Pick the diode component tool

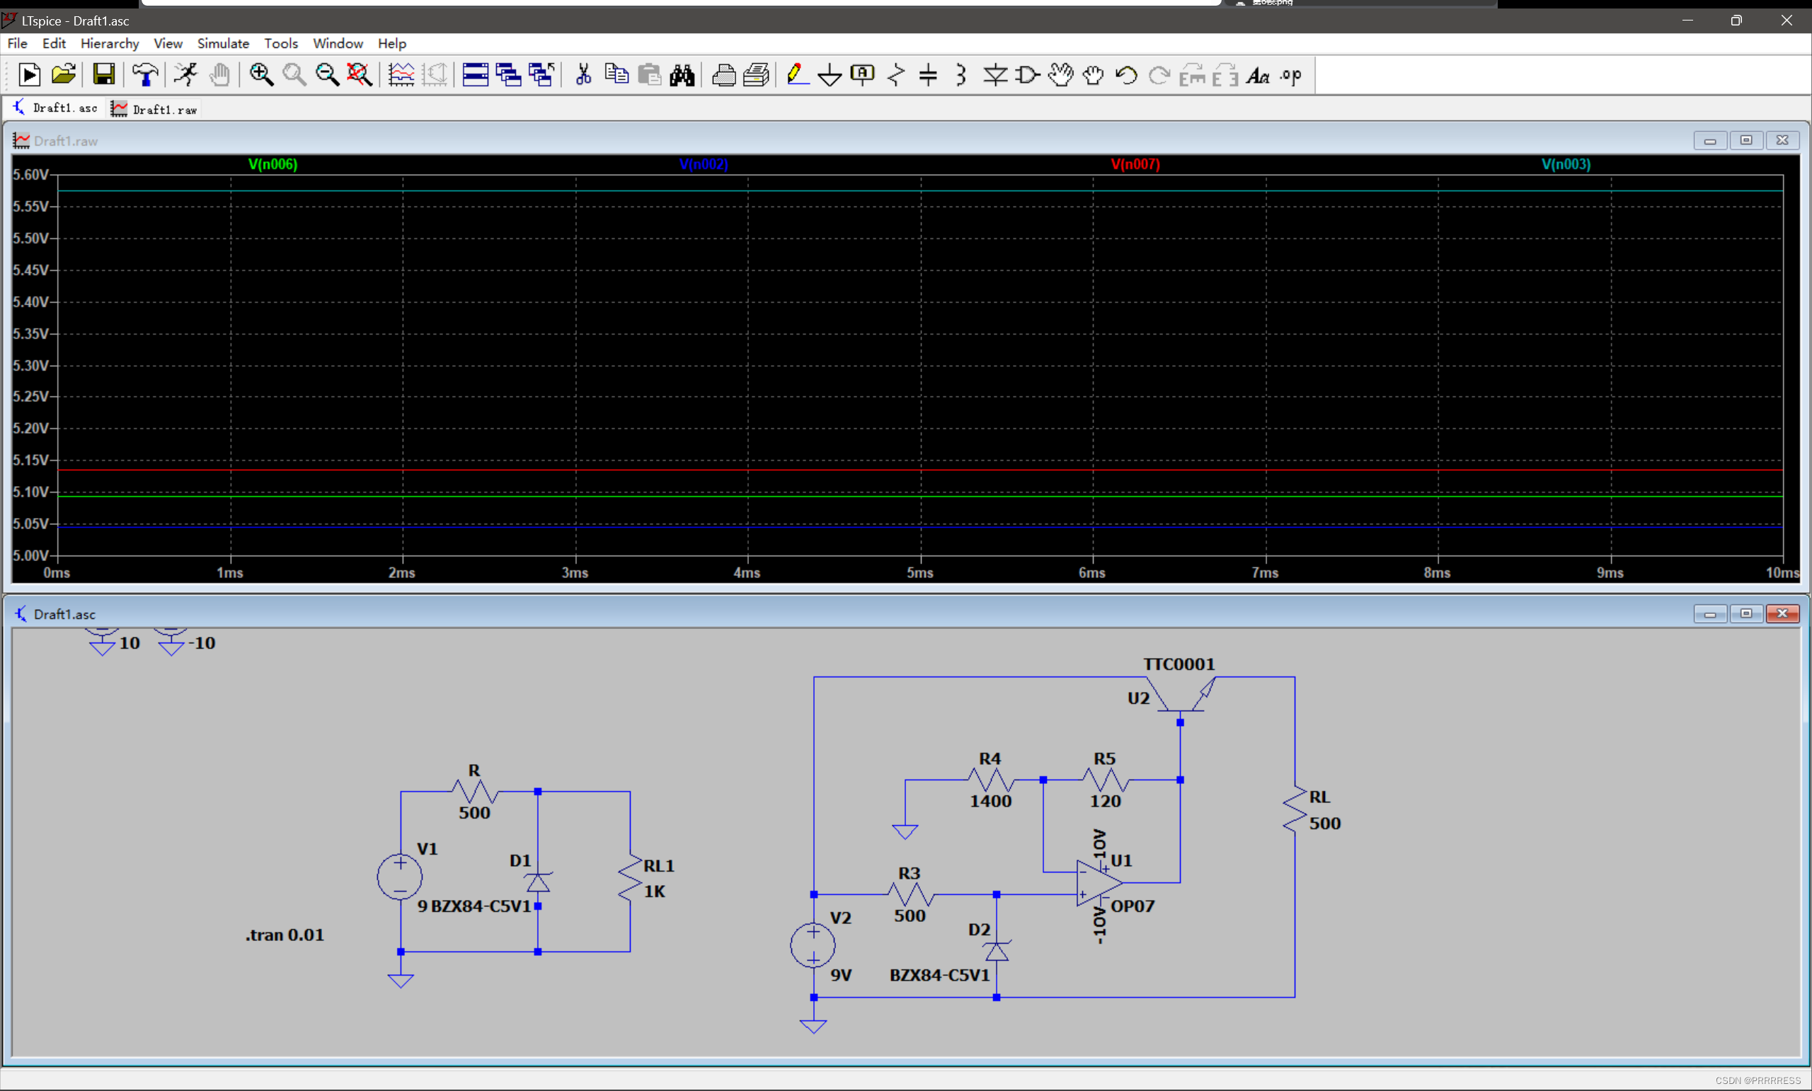[x=995, y=74]
